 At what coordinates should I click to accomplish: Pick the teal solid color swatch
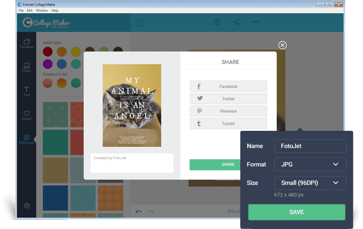[x=76, y=64]
